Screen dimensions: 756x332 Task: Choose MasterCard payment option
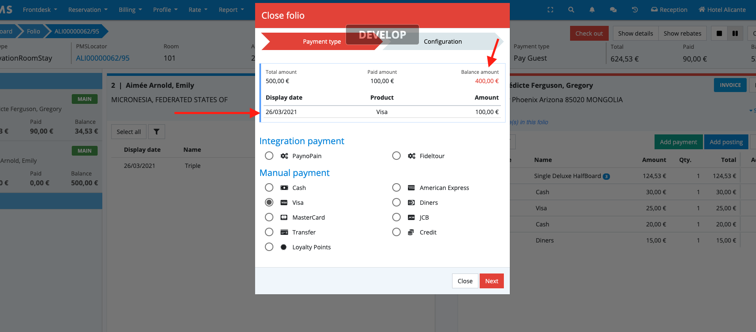point(269,217)
